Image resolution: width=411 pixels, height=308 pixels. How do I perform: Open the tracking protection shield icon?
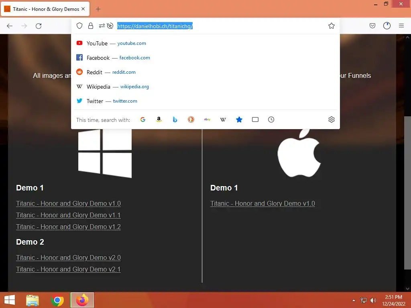click(79, 26)
